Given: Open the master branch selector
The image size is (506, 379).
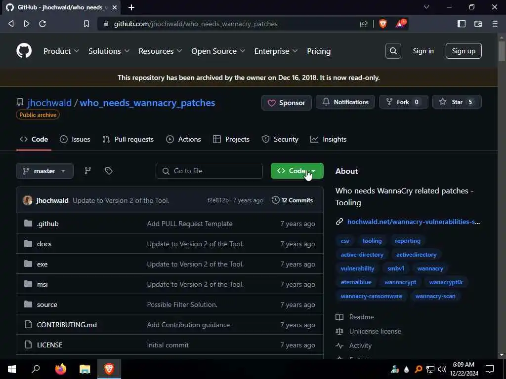Looking at the screenshot, I should coord(44,171).
